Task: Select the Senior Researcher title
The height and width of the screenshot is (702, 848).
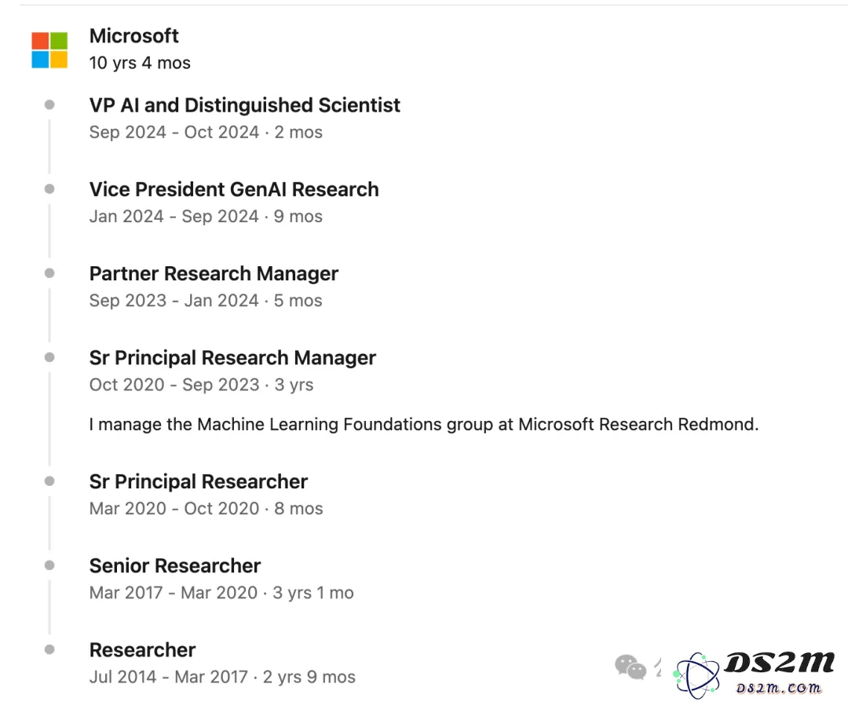Action: [x=174, y=565]
